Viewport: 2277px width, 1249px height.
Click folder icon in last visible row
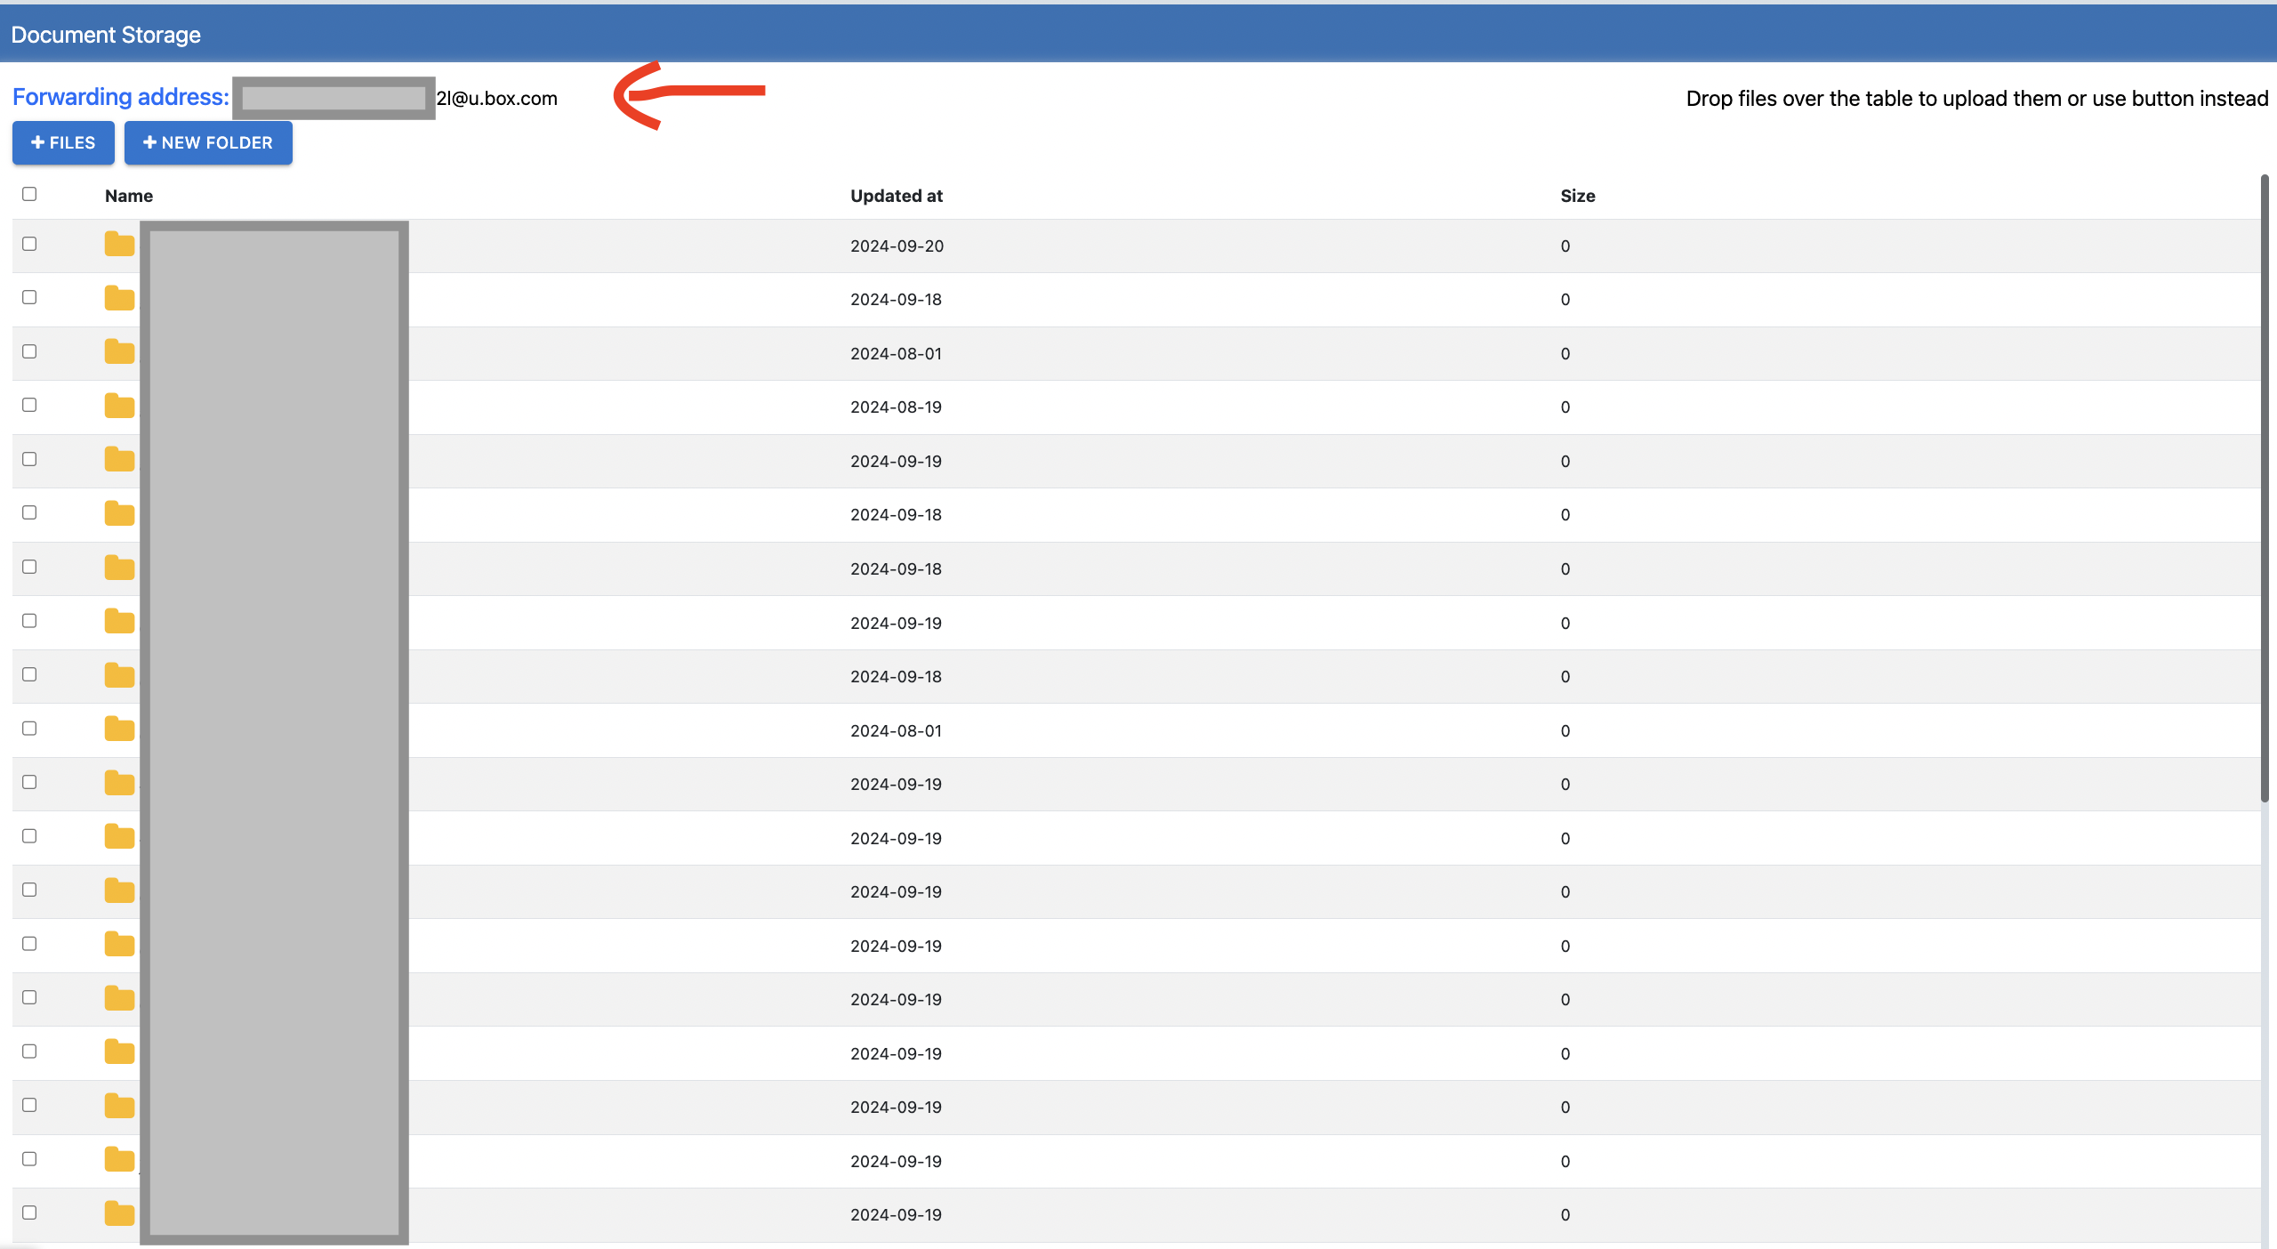coord(119,1213)
